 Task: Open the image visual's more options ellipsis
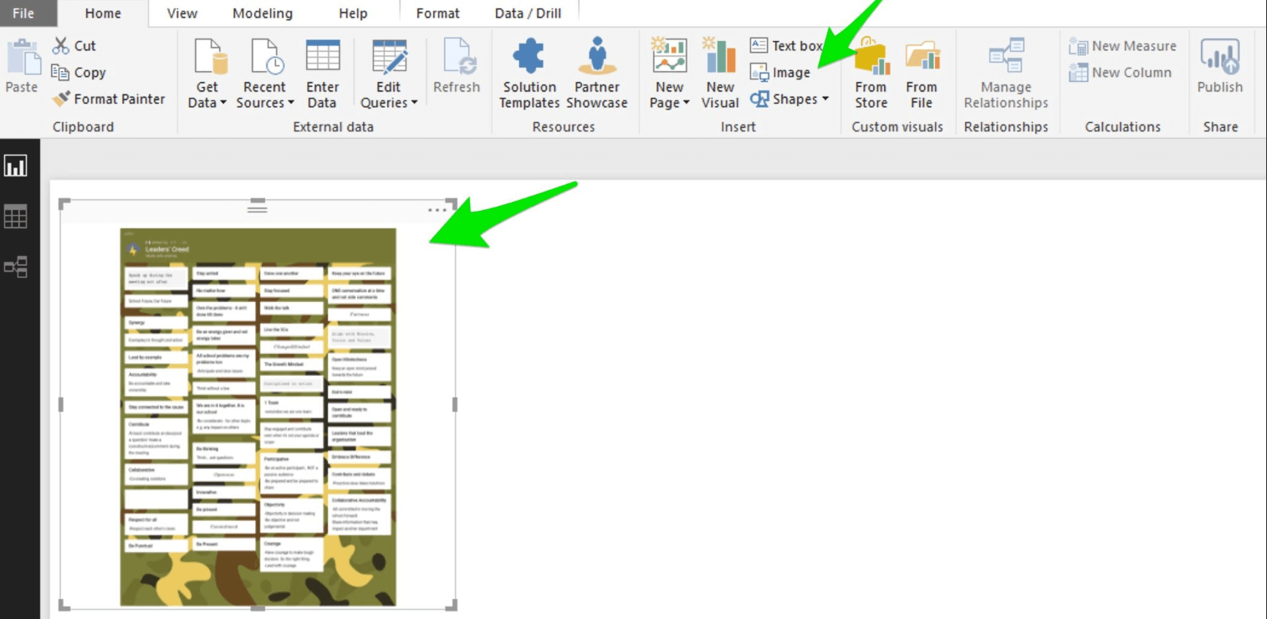[438, 210]
